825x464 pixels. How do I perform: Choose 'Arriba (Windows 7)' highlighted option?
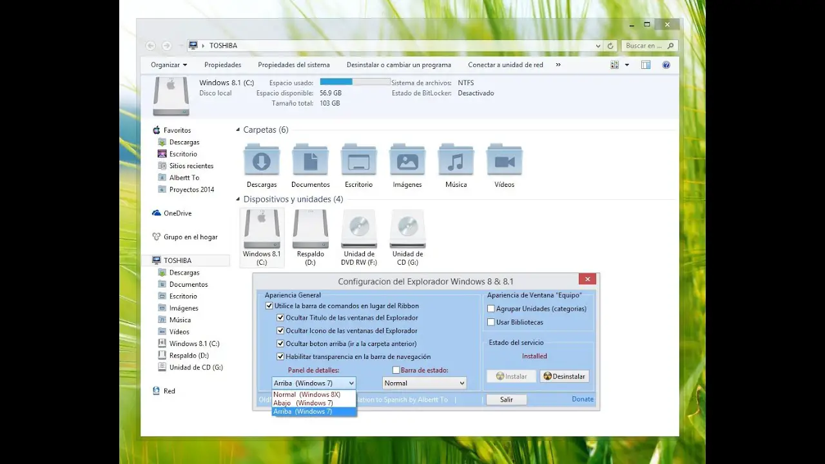click(314, 411)
